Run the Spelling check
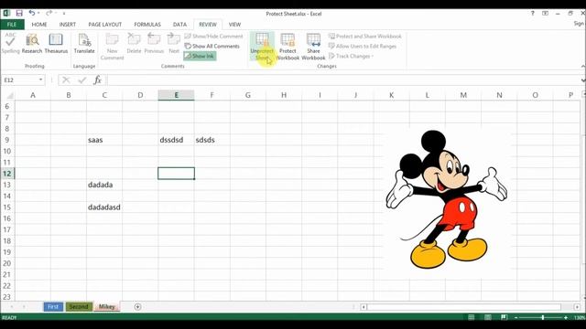 (x=10, y=43)
